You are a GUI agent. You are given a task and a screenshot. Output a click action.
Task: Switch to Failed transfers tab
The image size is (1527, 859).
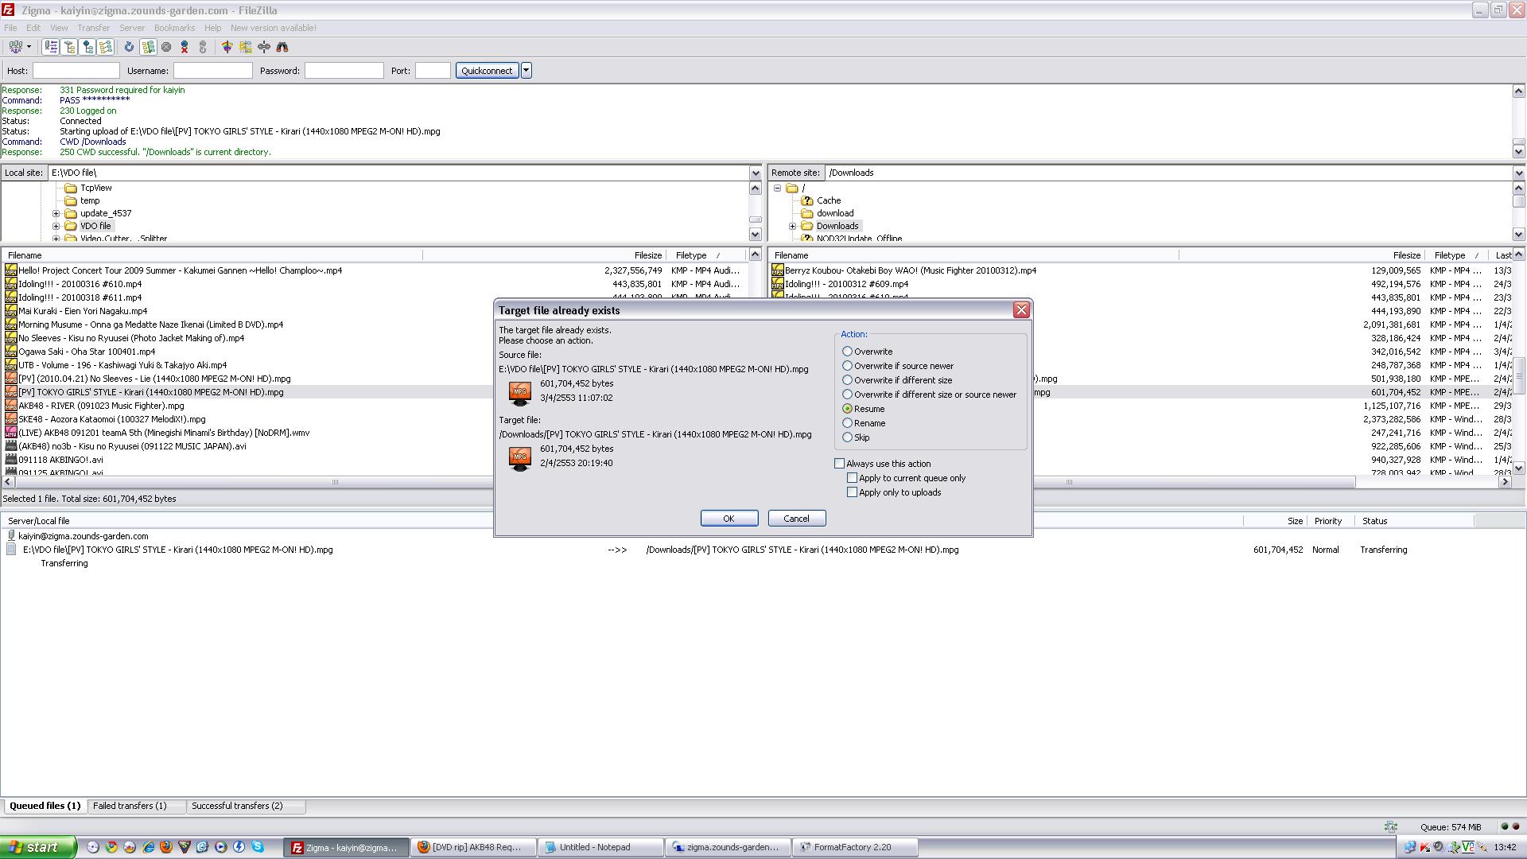130,806
